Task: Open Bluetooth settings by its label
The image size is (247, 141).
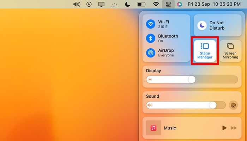Action: 168,38
